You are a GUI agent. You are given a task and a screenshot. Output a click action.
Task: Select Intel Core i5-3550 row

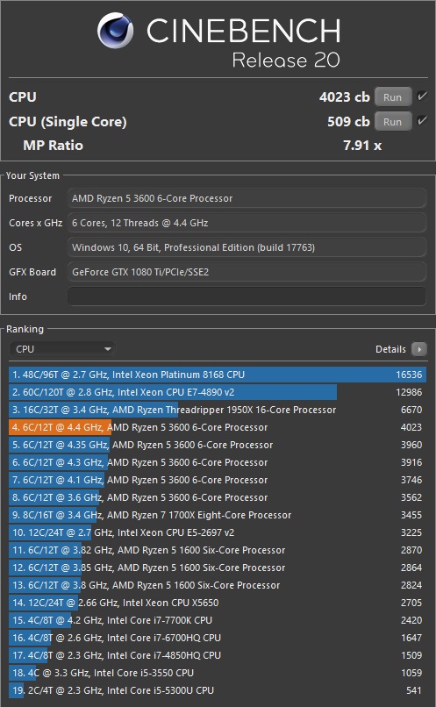(x=218, y=673)
